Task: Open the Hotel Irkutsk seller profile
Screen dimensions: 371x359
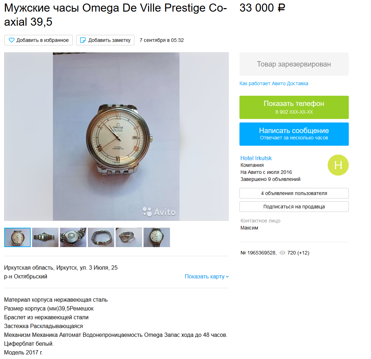Action: coord(256,158)
